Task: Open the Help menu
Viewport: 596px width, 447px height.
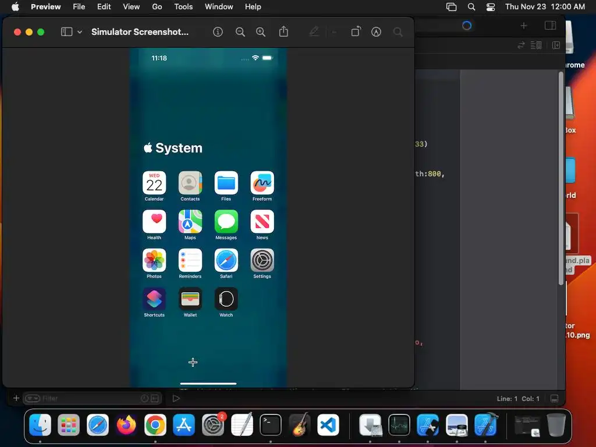Action: (x=253, y=6)
